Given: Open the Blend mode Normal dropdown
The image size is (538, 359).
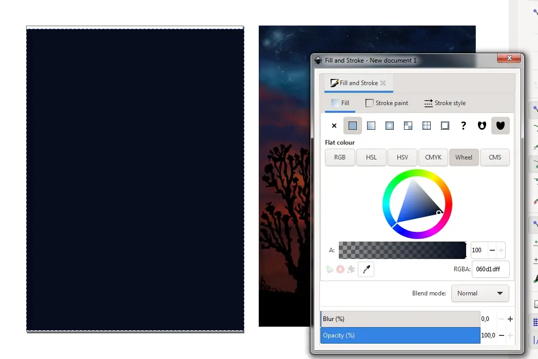Looking at the screenshot, I should tap(480, 293).
